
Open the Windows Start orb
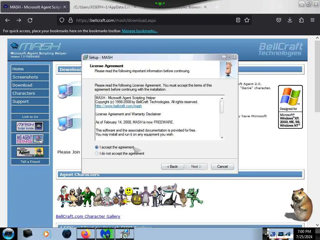8,234
